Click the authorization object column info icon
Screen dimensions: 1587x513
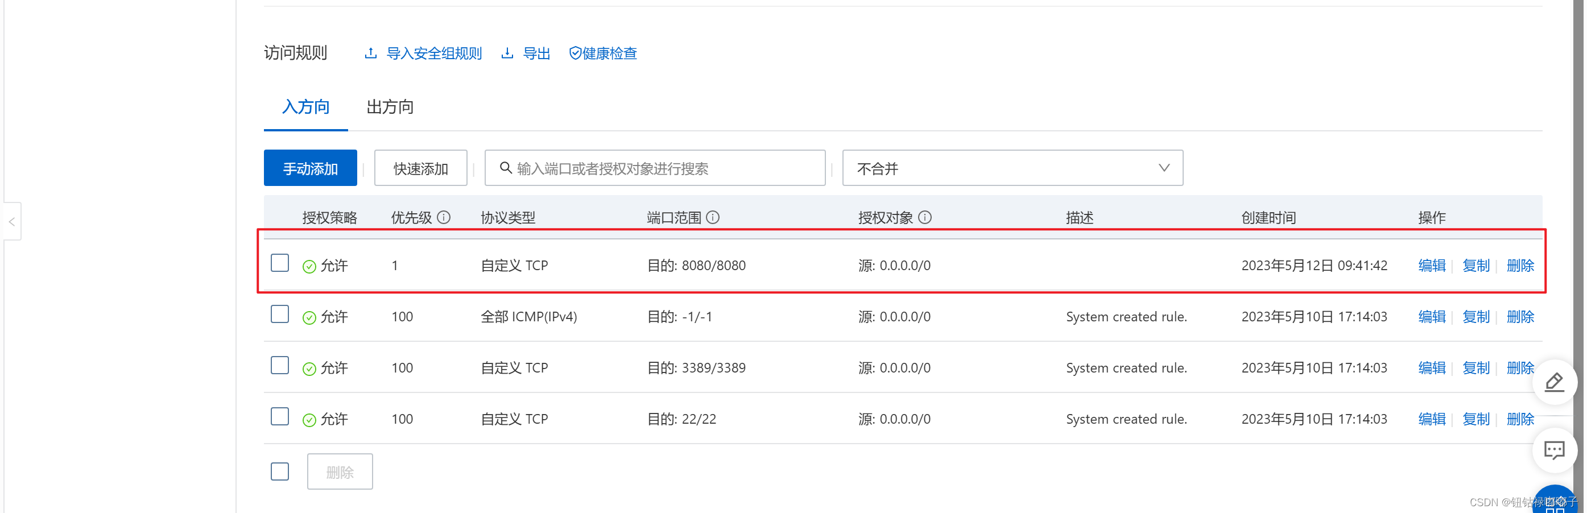pyautogui.click(x=925, y=217)
